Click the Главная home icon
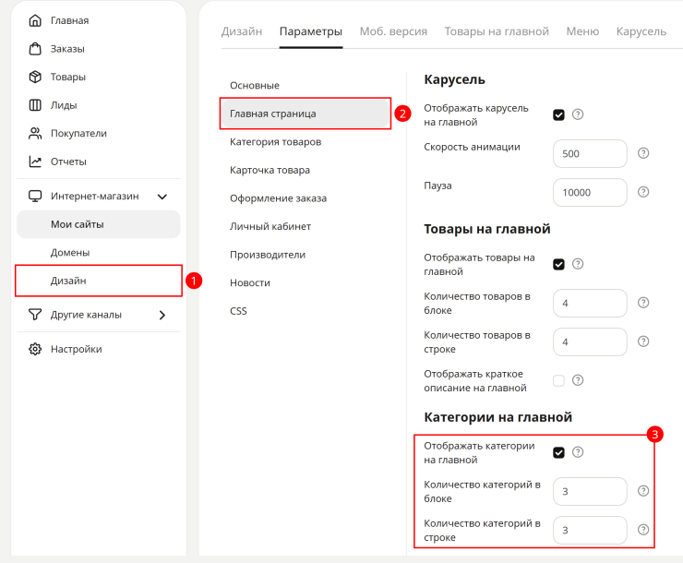 pyautogui.click(x=35, y=20)
